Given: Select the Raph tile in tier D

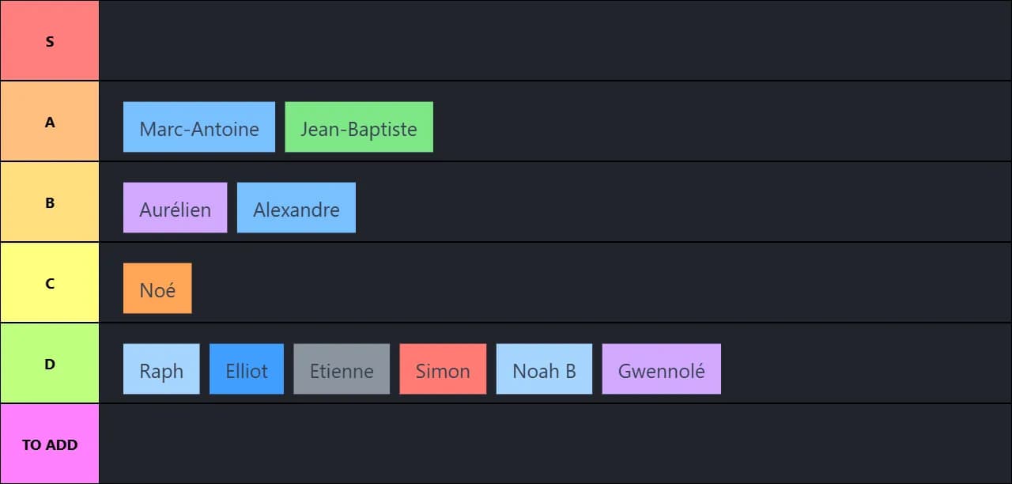Looking at the screenshot, I should pos(161,369).
